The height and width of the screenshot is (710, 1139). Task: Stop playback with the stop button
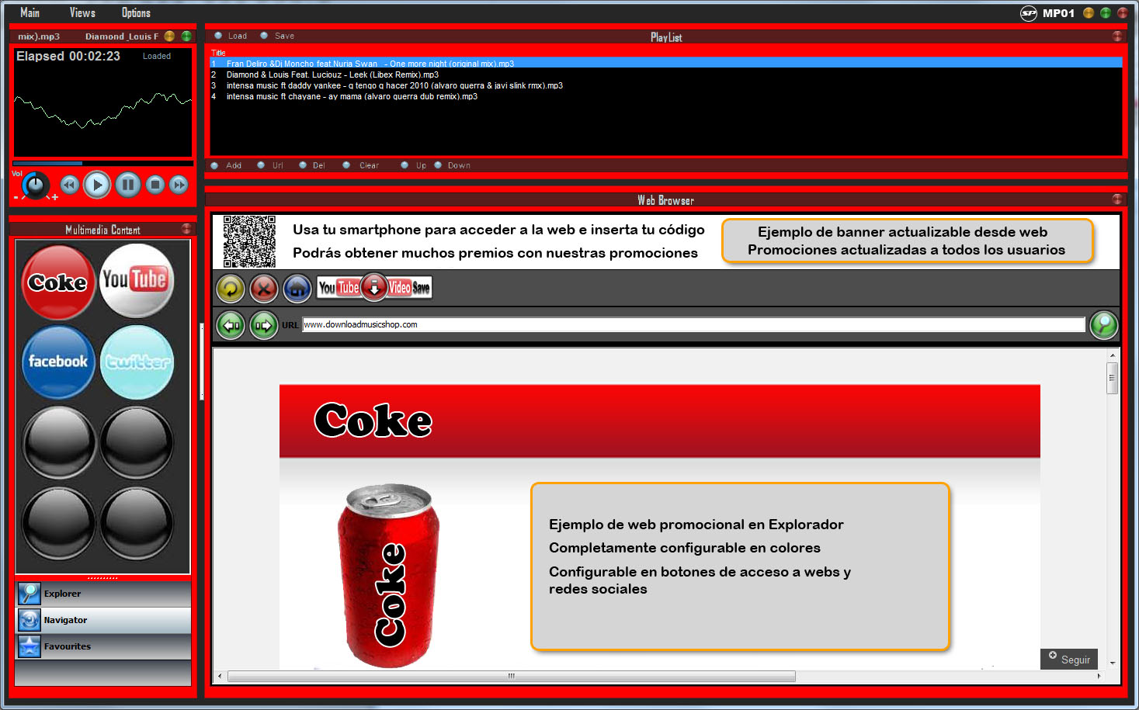[x=155, y=185]
